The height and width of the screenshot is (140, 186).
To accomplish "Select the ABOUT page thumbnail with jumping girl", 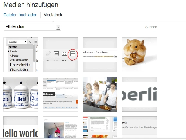I will 60,127.
